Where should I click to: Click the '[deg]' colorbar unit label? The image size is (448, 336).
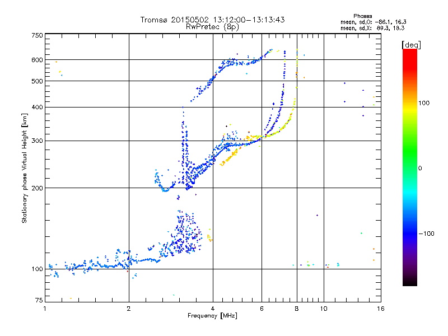(x=411, y=45)
